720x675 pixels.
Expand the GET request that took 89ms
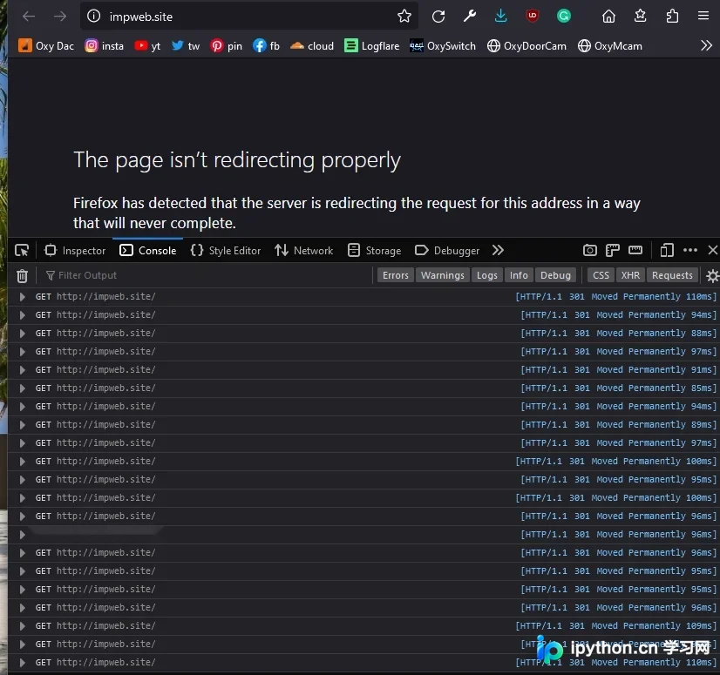tap(22, 425)
